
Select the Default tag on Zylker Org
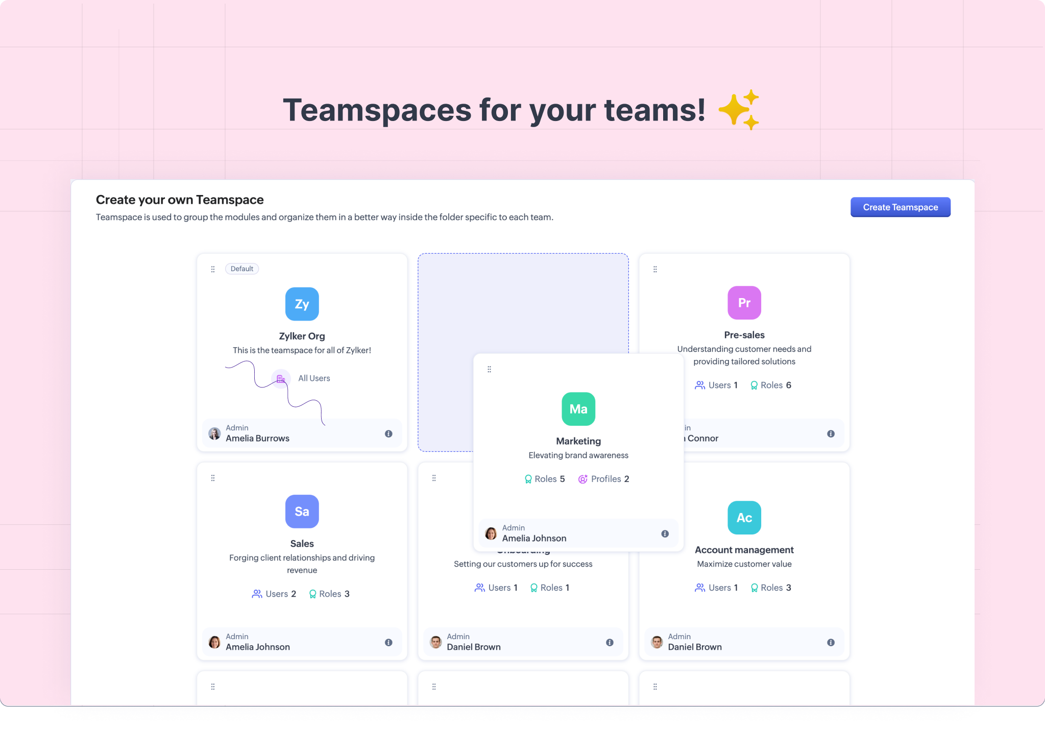pyautogui.click(x=242, y=269)
